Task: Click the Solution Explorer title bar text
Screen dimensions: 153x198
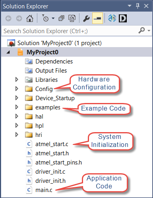Action: coord(25,6)
